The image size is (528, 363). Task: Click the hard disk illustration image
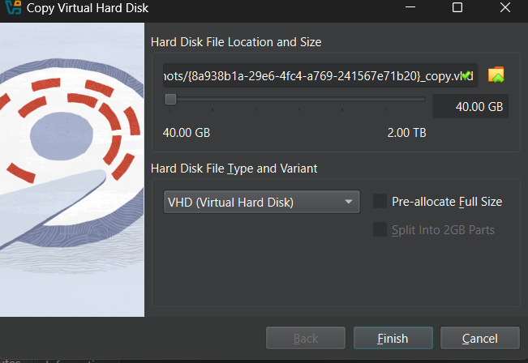[71, 170]
